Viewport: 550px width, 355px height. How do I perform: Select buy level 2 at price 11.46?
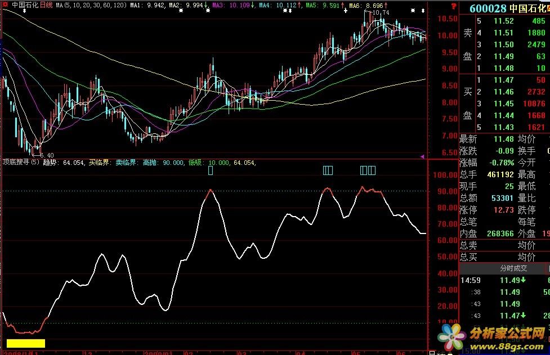coord(504,92)
